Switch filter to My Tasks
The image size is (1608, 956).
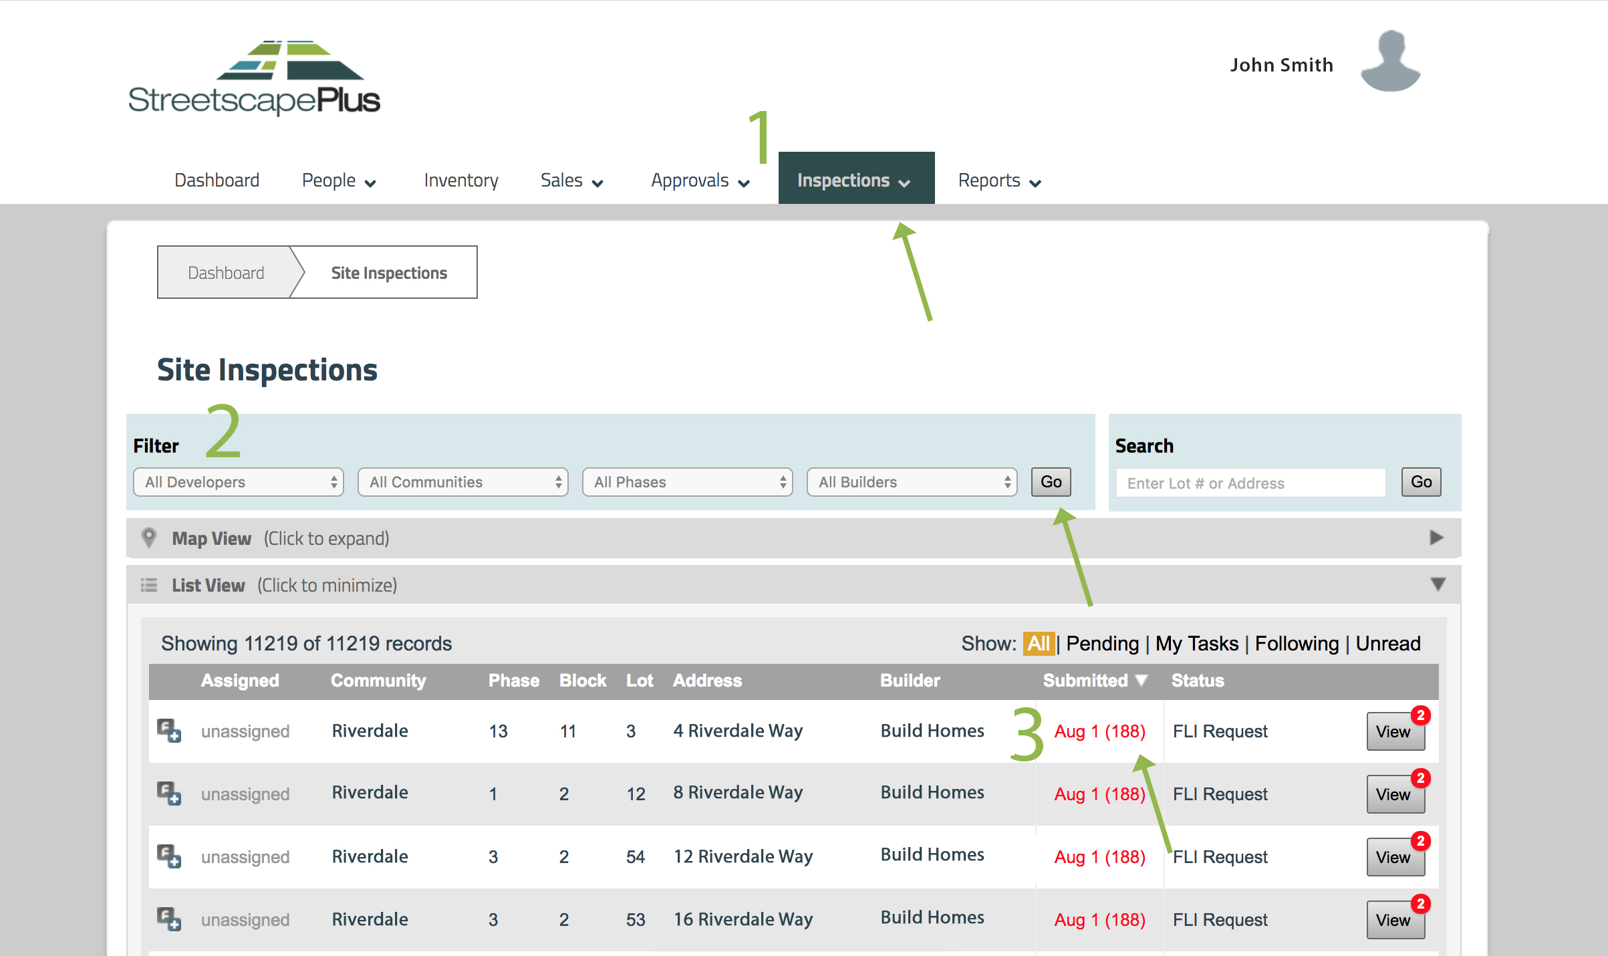pos(1196,643)
